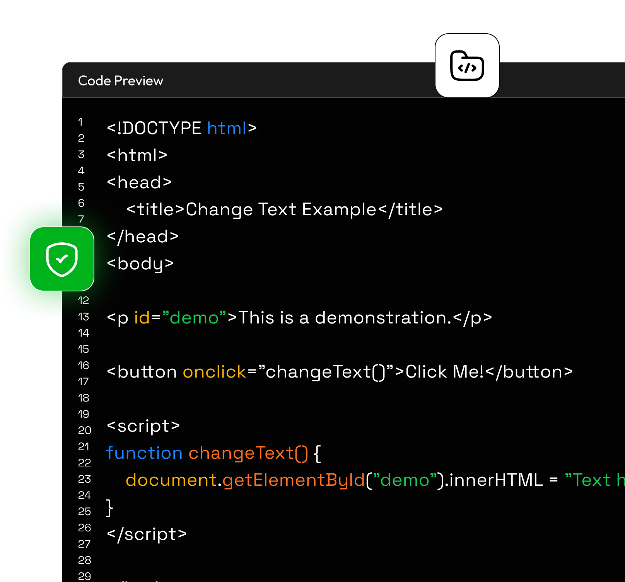Select line number 25 in the gutter
Viewport: 625px width, 582px height.
(84, 511)
